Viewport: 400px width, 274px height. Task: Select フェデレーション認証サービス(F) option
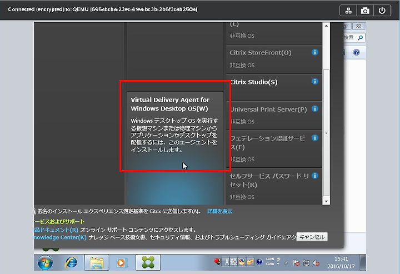(x=274, y=148)
